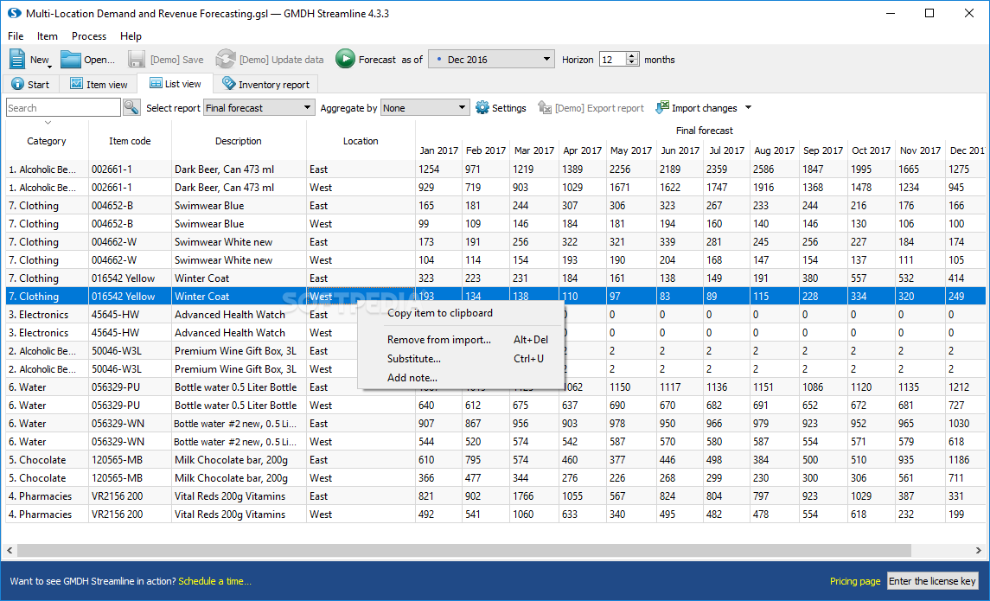Open the Help menu
The image size is (990, 601).
pos(131,36)
